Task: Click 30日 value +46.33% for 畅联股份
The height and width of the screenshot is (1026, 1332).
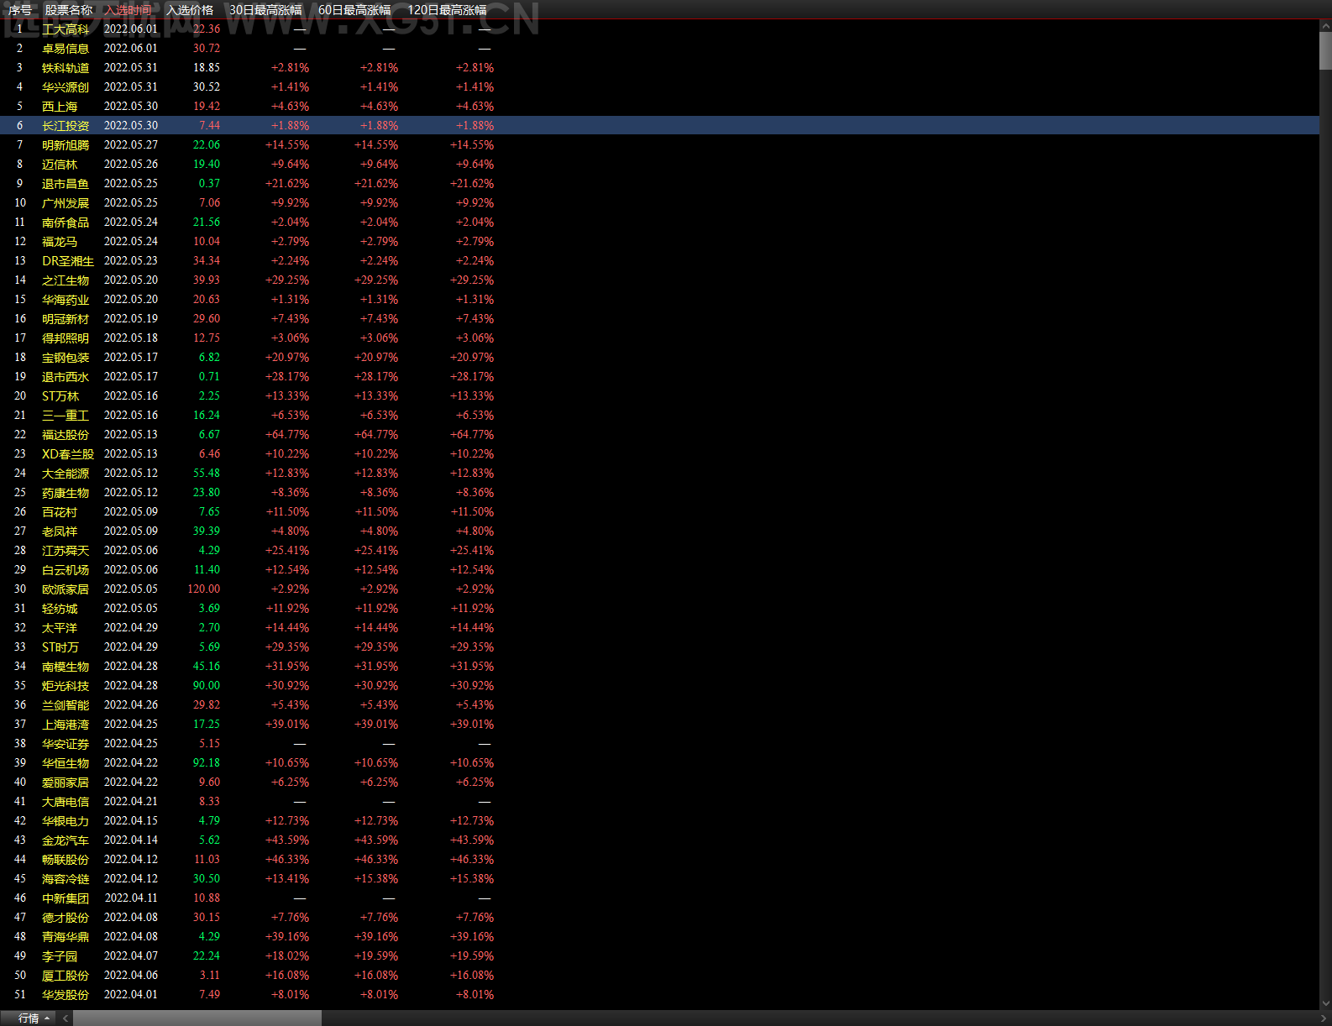Action: point(287,860)
